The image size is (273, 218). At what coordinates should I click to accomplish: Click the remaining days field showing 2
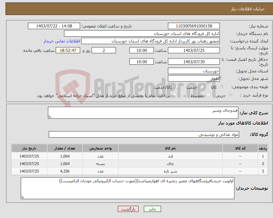pos(104,50)
